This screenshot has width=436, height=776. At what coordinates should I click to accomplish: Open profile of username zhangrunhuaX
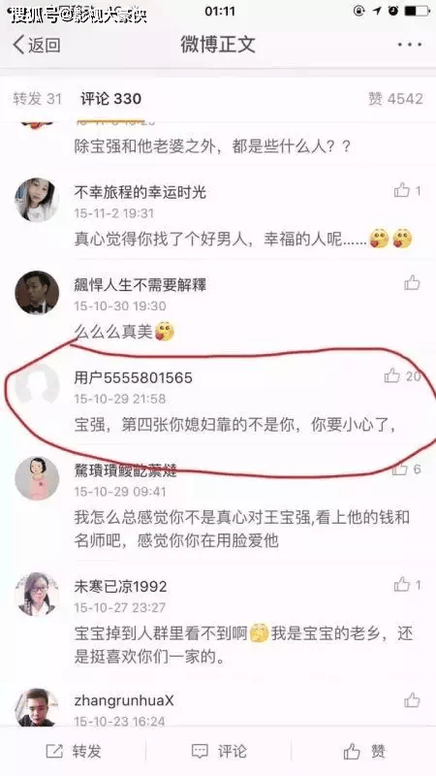[x=124, y=700]
